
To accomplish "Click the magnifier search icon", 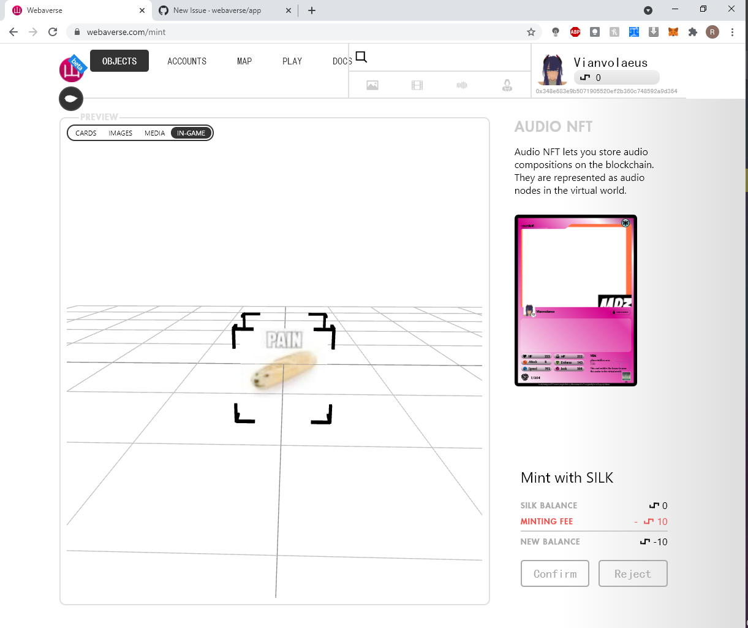I will click(x=361, y=56).
